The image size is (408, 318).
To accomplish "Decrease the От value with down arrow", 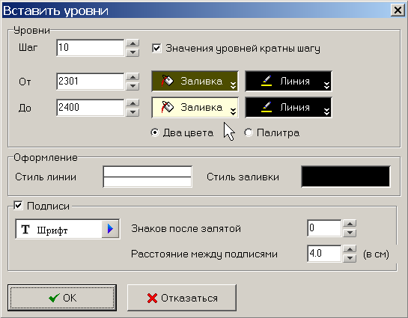I will point(133,86).
